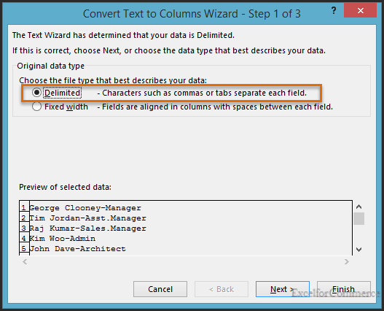Click the disabled Back button
Image resolution: width=384 pixels, height=311 pixels.
coord(222,289)
